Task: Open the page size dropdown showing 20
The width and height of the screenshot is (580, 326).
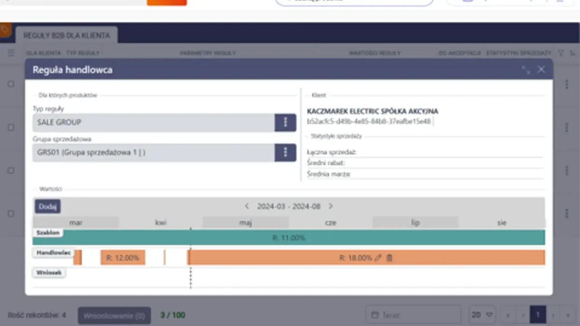Action: coord(483,315)
